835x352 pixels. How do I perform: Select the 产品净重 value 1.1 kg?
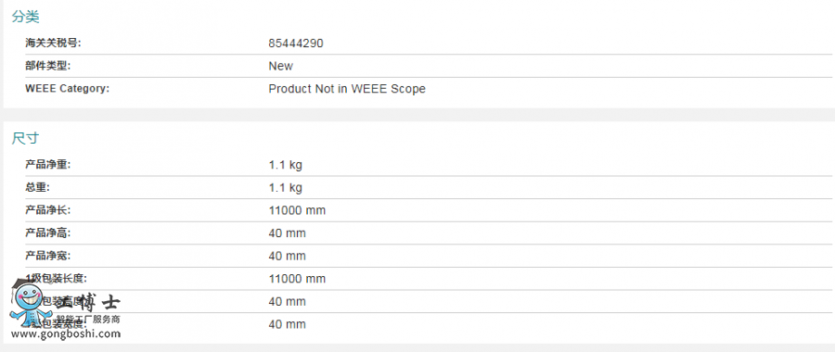coord(286,165)
